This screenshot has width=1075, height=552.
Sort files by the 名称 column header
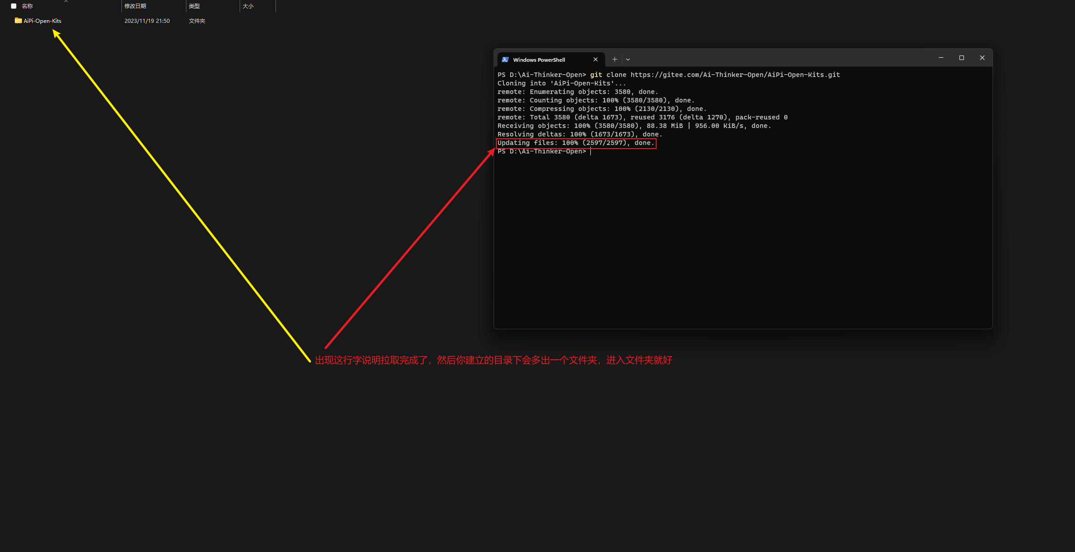click(x=27, y=6)
